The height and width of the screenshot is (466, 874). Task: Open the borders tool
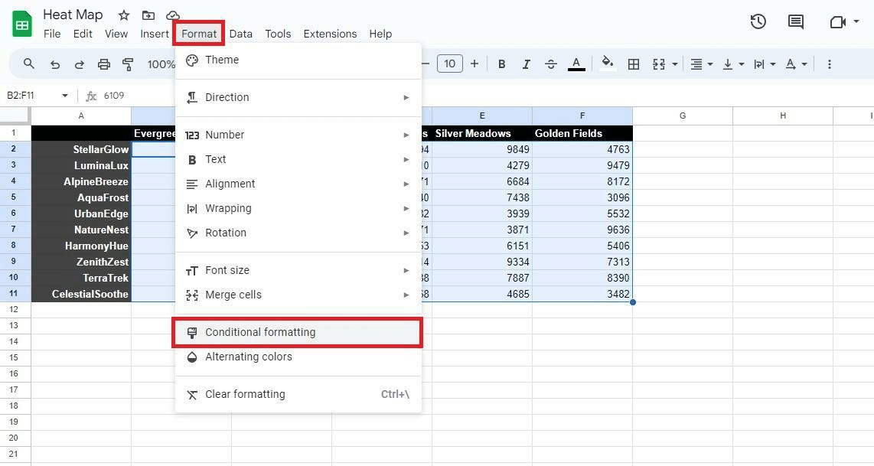click(633, 64)
